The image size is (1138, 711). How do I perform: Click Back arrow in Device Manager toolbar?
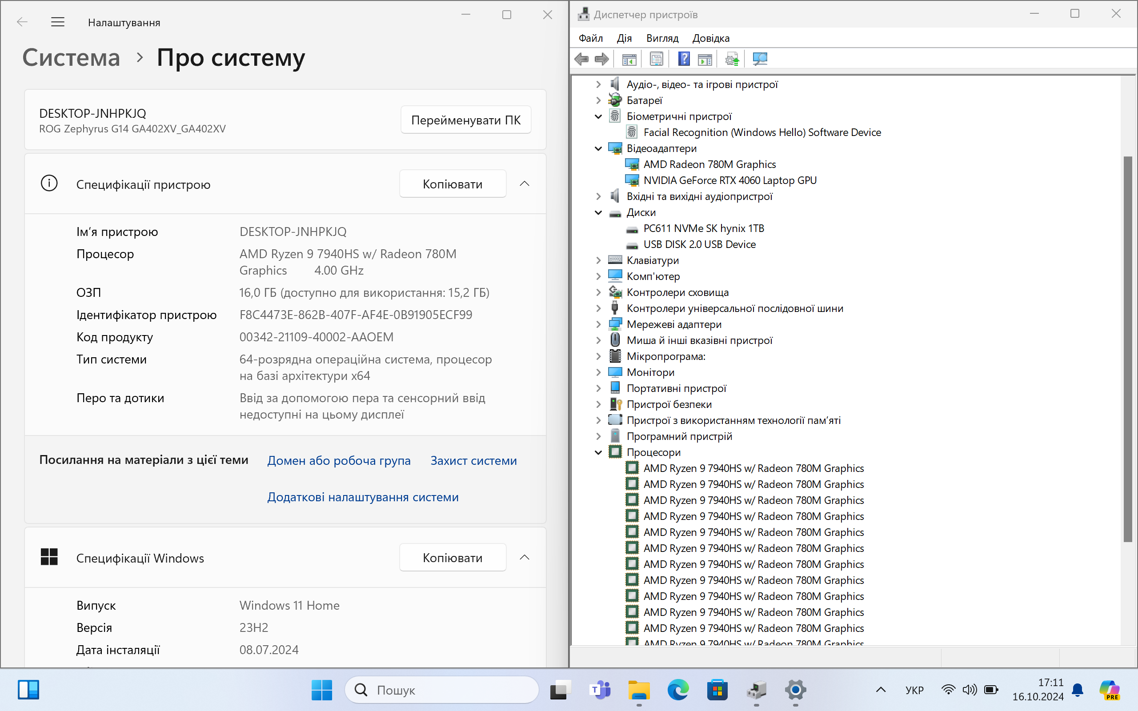tap(582, 59)
